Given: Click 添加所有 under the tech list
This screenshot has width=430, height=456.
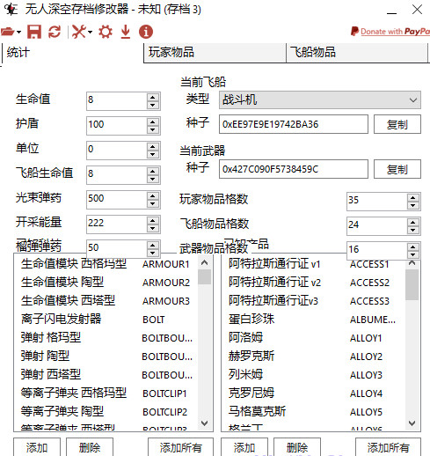Looking at the screenshot, I should [x=180, y=447].
